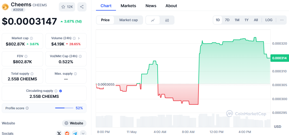Visit the Website link button

tap(74, 123)
